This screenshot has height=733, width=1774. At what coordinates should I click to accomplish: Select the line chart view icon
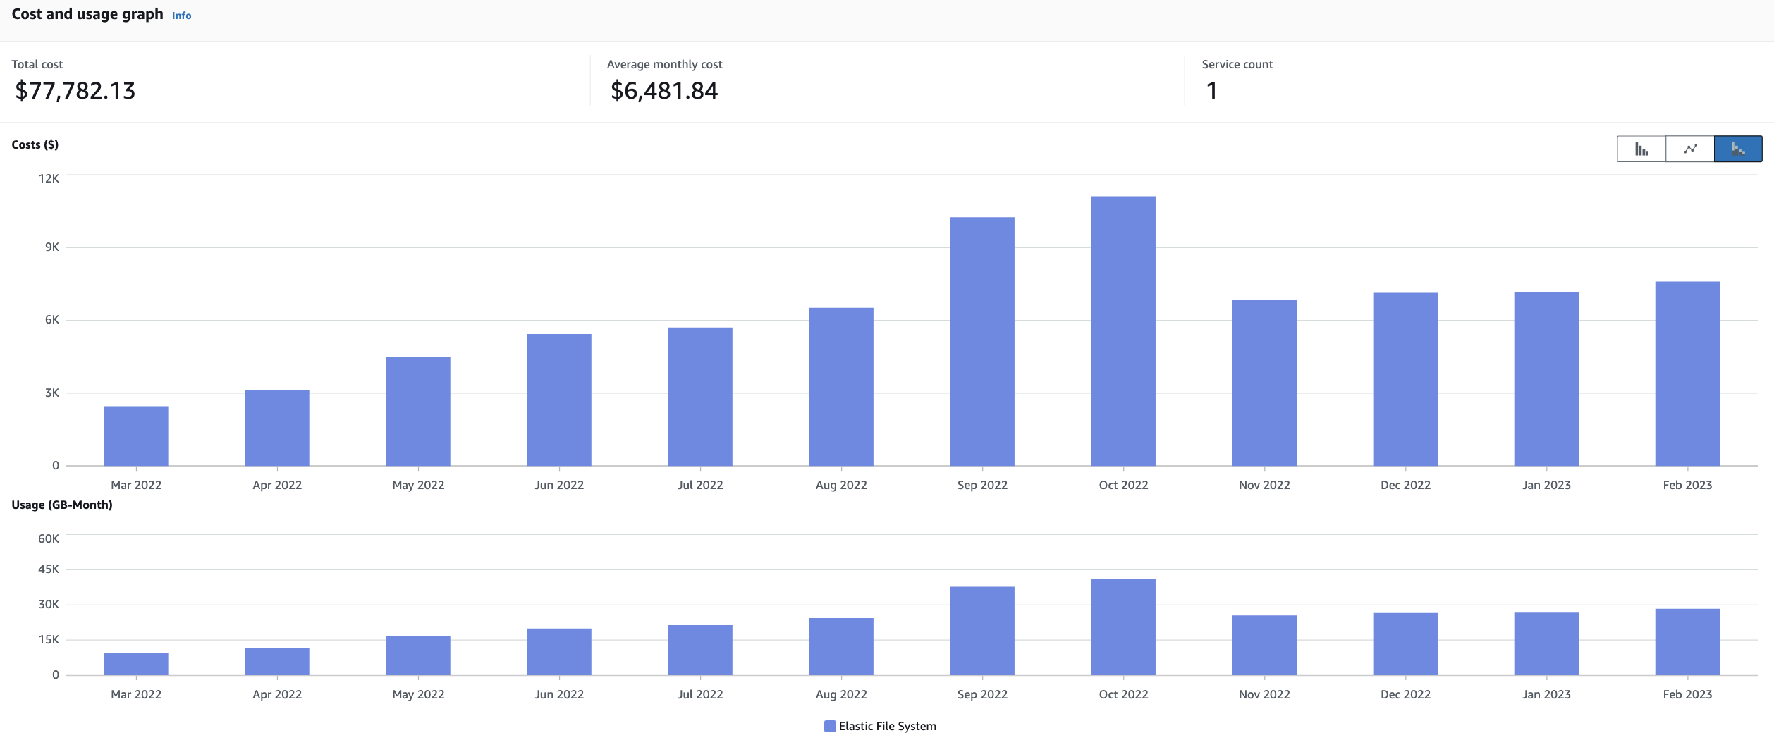coord(1692,149)
